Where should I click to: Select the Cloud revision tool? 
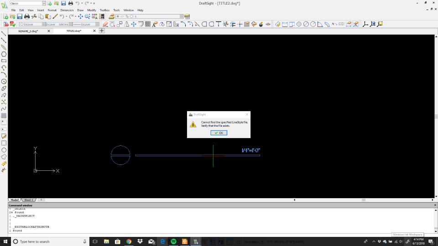[x=4, y=157]
